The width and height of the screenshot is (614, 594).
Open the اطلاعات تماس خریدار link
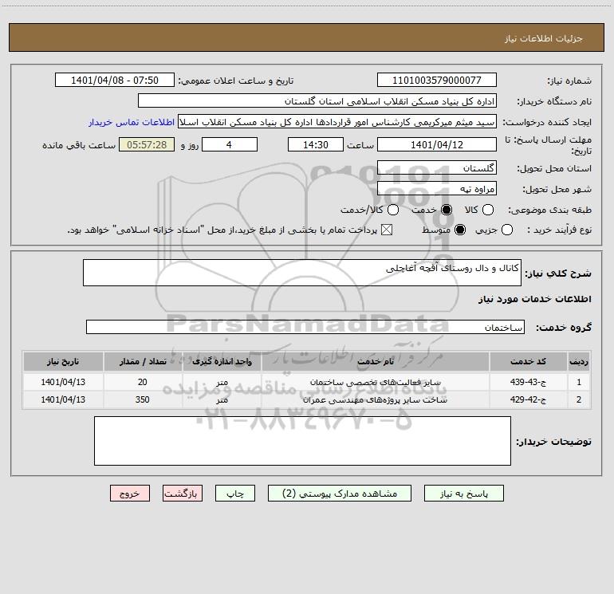(x=132, y=122)
